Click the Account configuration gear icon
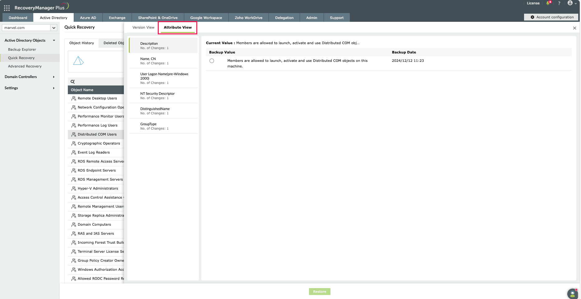This screenshot has width=581, height=299. coord(532,17)
